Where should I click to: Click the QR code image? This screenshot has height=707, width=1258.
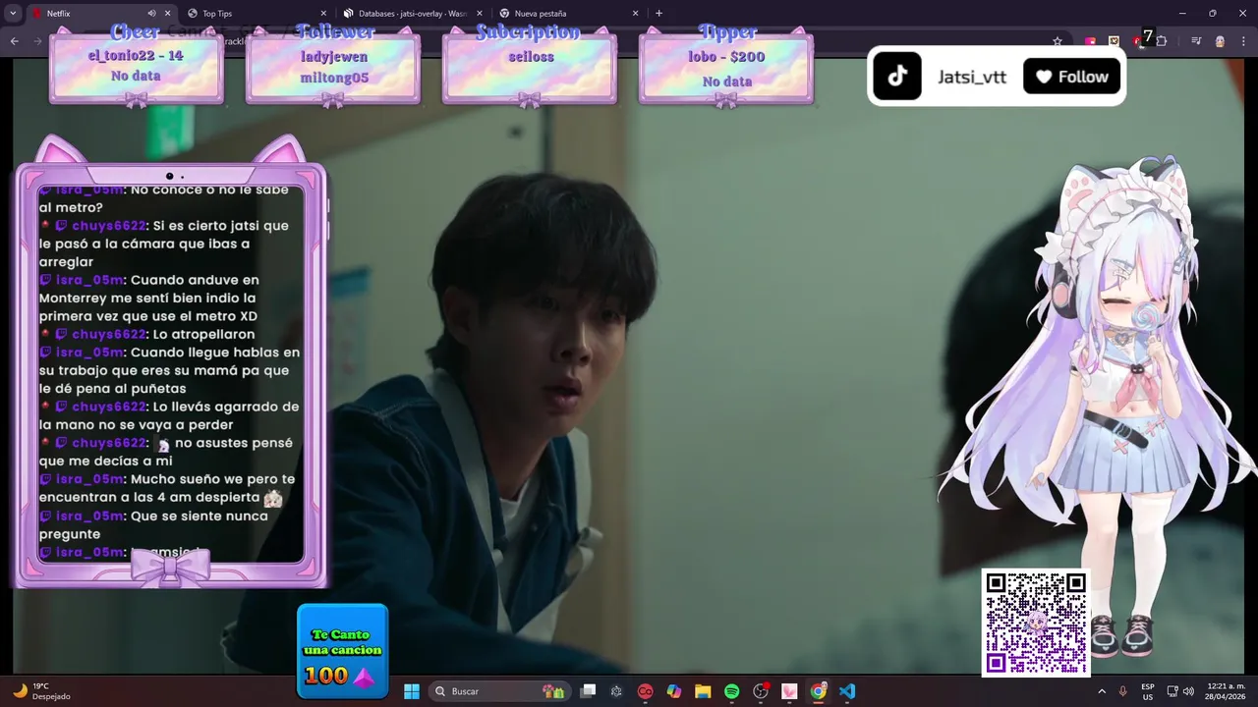1036,623
